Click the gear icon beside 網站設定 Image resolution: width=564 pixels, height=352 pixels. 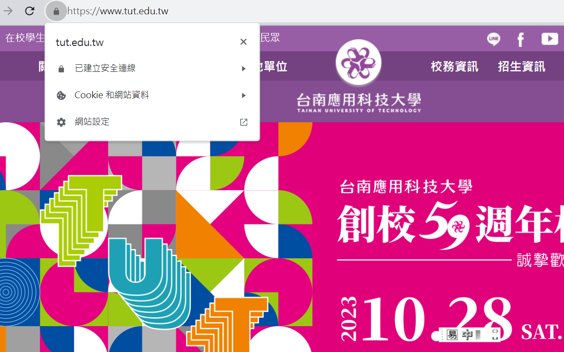(61, 122)
